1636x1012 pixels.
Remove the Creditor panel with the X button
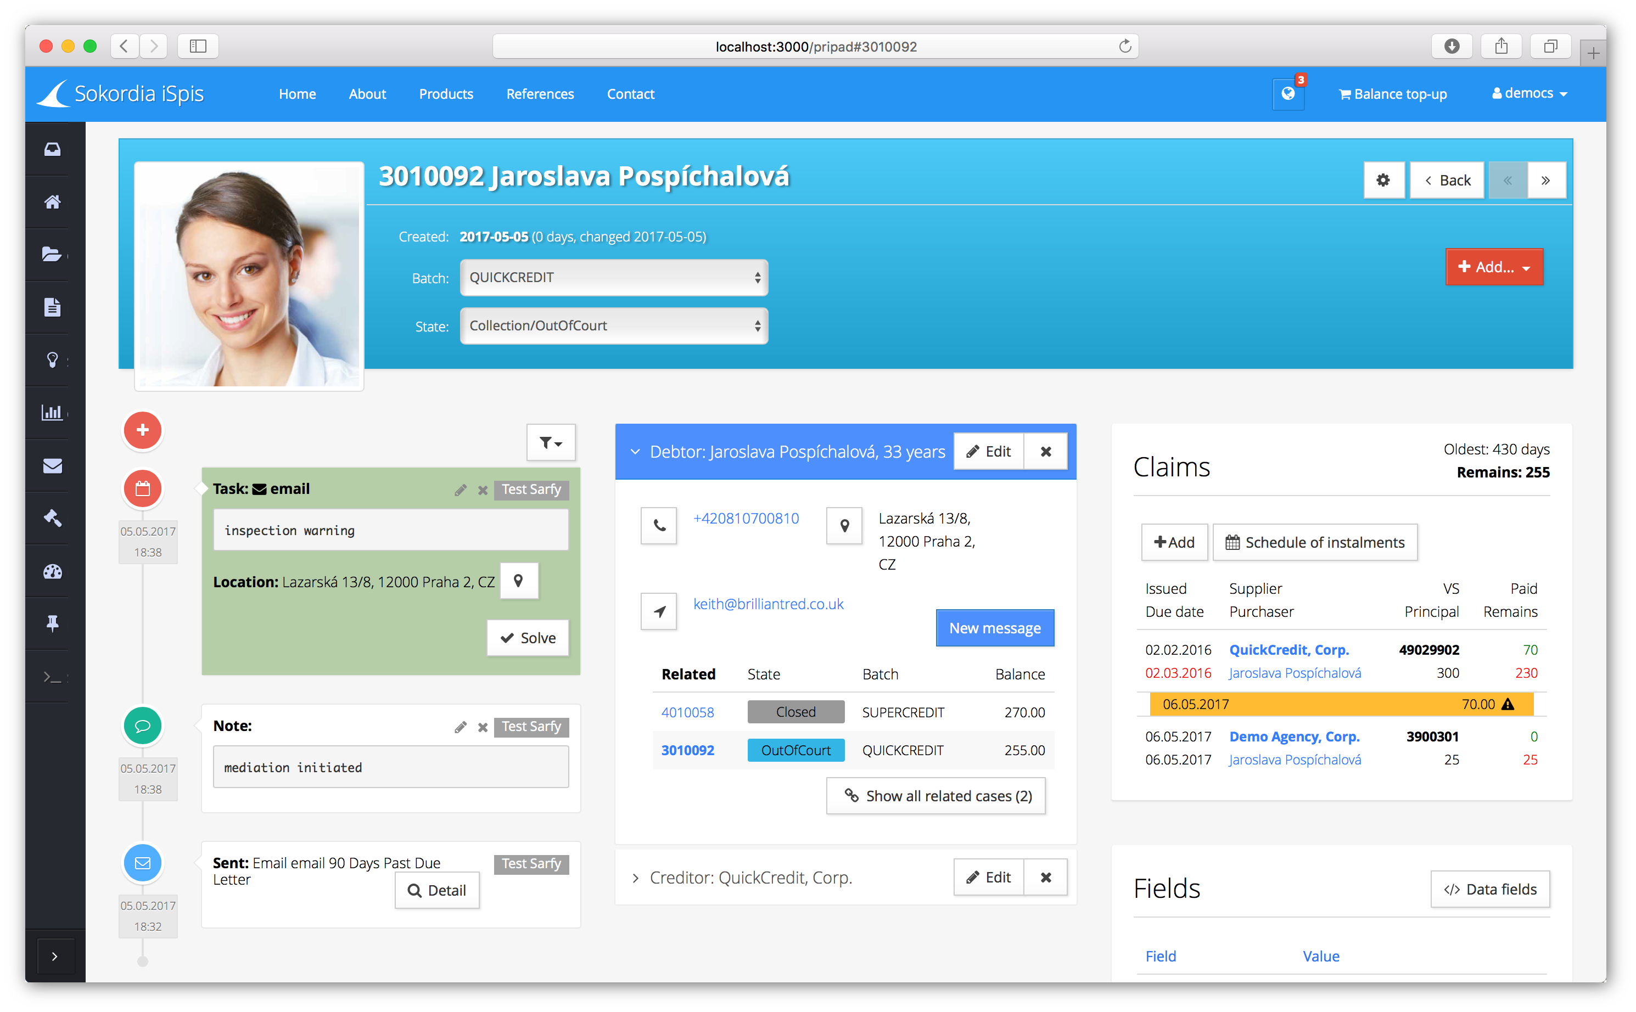point(1046,878)
